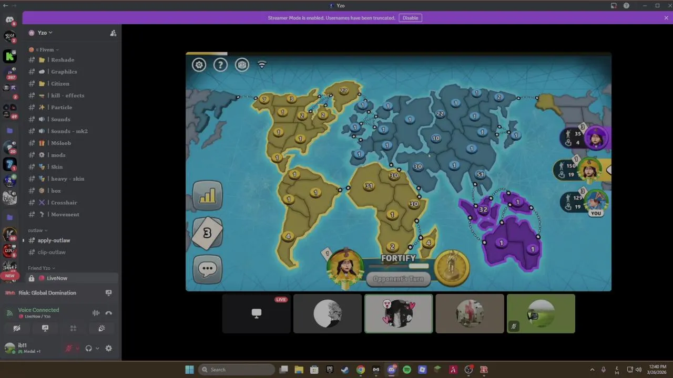Collapse the Friend Yzo category
This screenshot has height=378, width=673.
[x=41, y=268]
